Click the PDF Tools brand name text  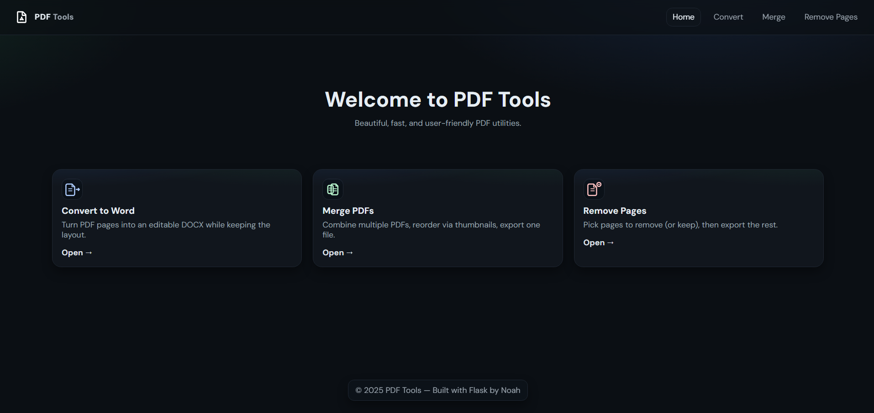pyautogui.click(x=54, y=17)
